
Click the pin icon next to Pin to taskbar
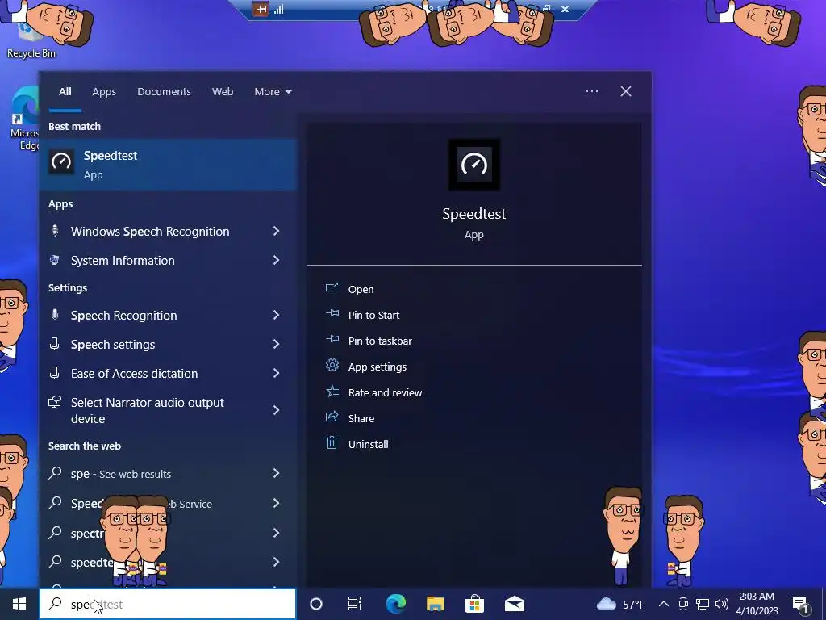[x=332, y=340]
